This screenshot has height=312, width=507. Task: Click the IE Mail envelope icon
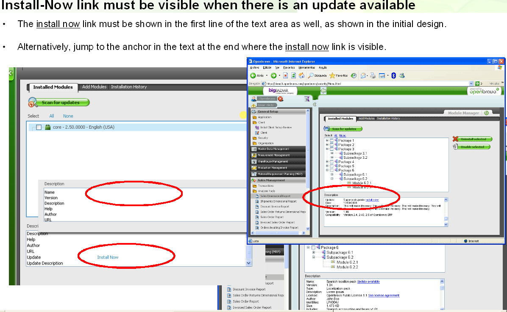coord(363,76)
